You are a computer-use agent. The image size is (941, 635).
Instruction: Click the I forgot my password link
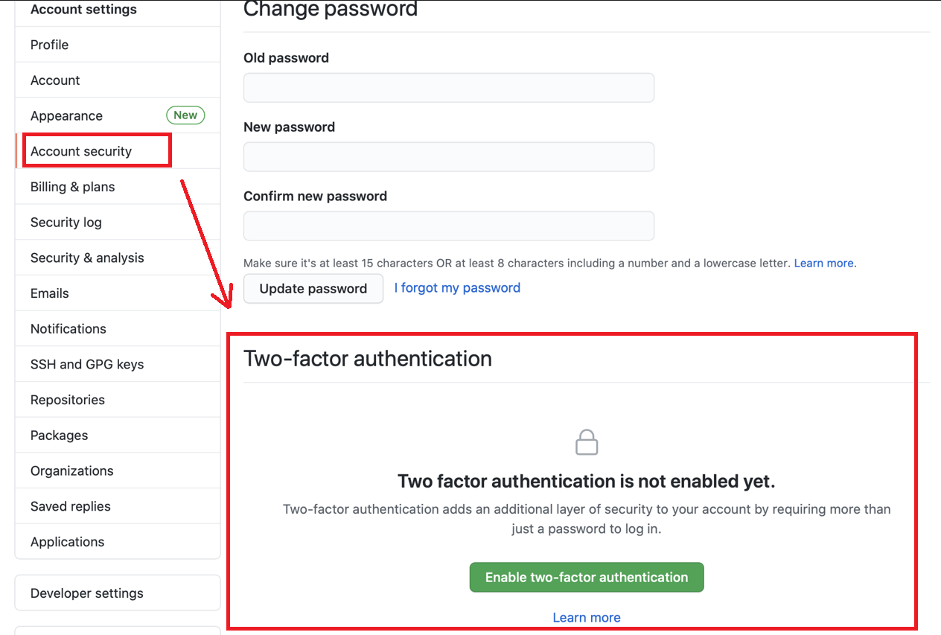pos(456,287)
